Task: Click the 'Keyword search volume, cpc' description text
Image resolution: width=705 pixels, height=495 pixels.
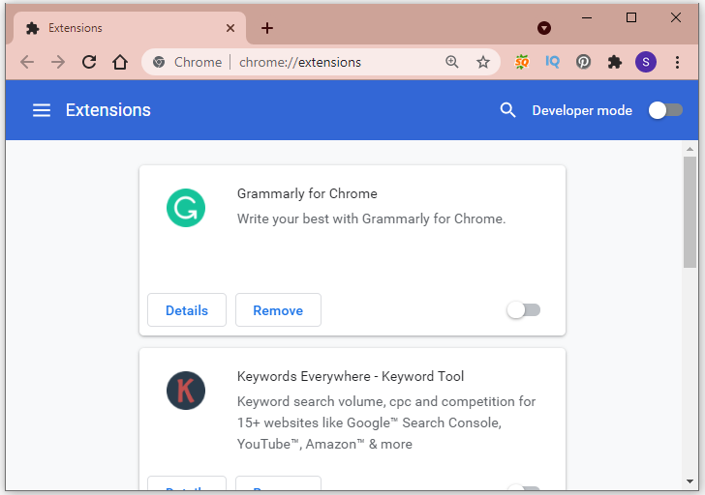Action: 386,422
